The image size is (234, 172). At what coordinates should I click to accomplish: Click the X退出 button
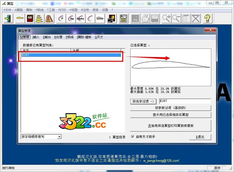pyautogui.click(x=200, y=137)
